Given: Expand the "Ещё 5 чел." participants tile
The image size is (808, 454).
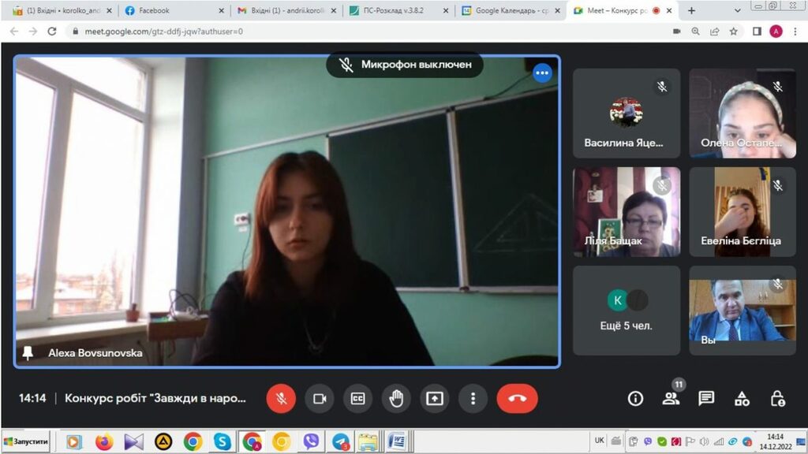Looking at the screenshot, I should (x=627, y=310).
